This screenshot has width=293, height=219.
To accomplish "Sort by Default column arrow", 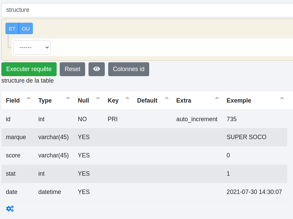I will tap(167, 98).
